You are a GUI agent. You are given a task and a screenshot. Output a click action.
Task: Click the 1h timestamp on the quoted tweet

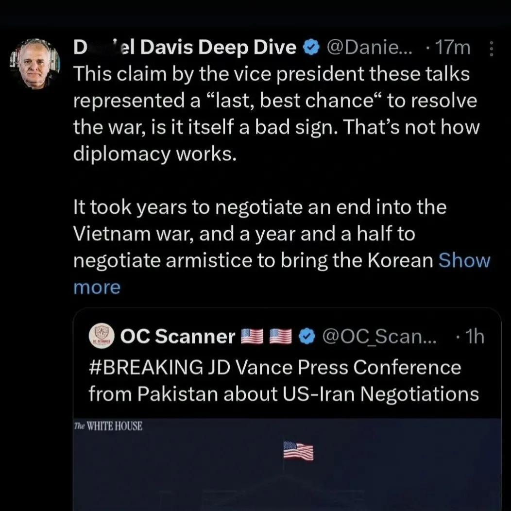pos(475,336)
